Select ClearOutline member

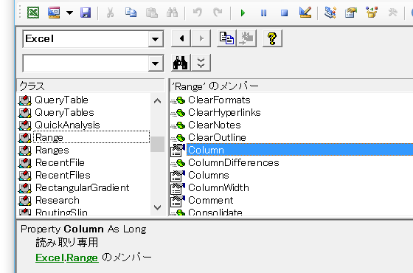tap(217, 137)
